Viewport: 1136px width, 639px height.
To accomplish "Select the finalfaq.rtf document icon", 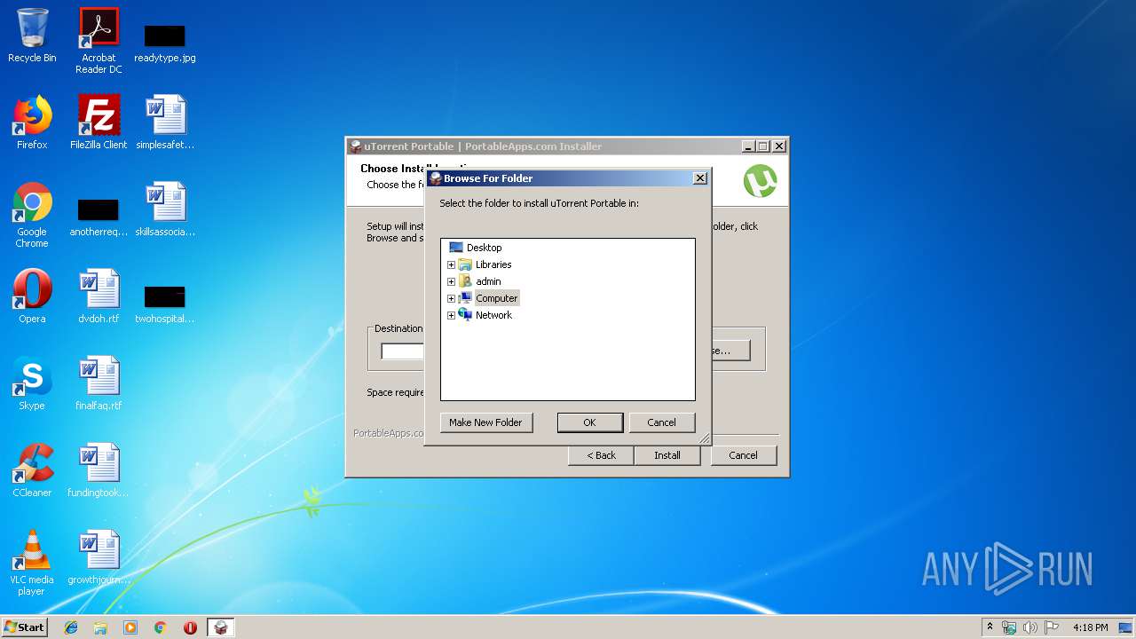I will point(99,383).
